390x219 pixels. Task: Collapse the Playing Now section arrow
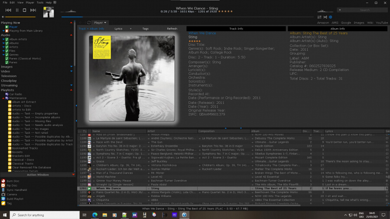tap(71, 23)
